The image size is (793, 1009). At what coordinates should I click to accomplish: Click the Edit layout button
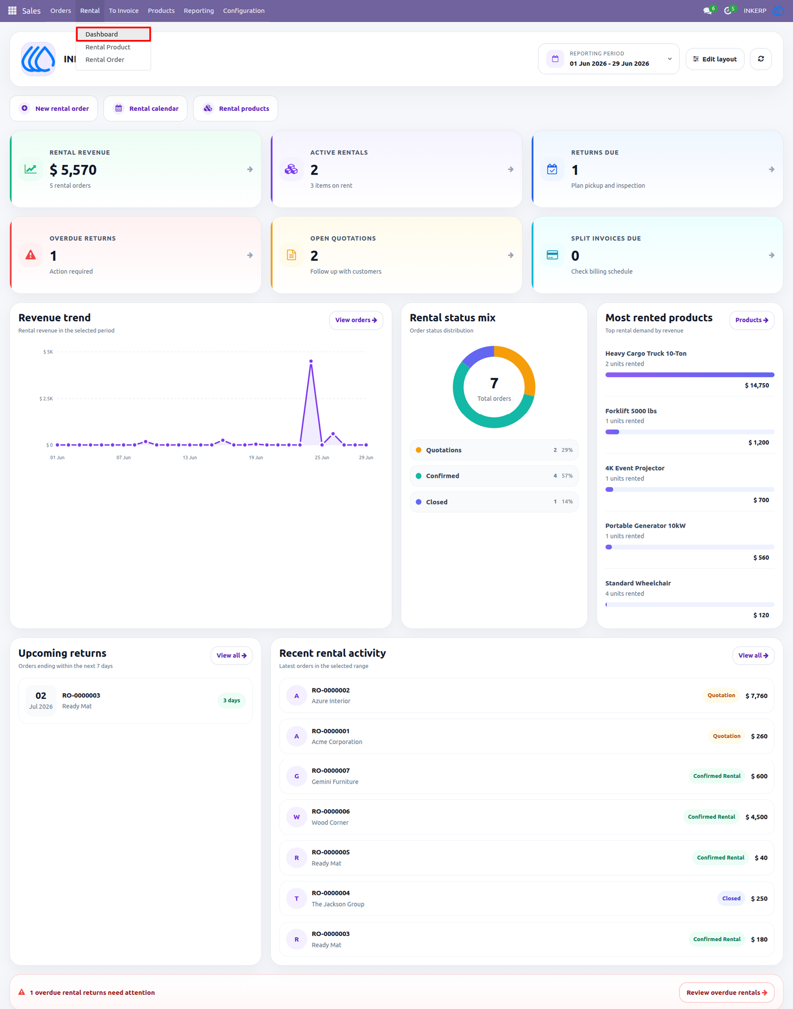715,59
